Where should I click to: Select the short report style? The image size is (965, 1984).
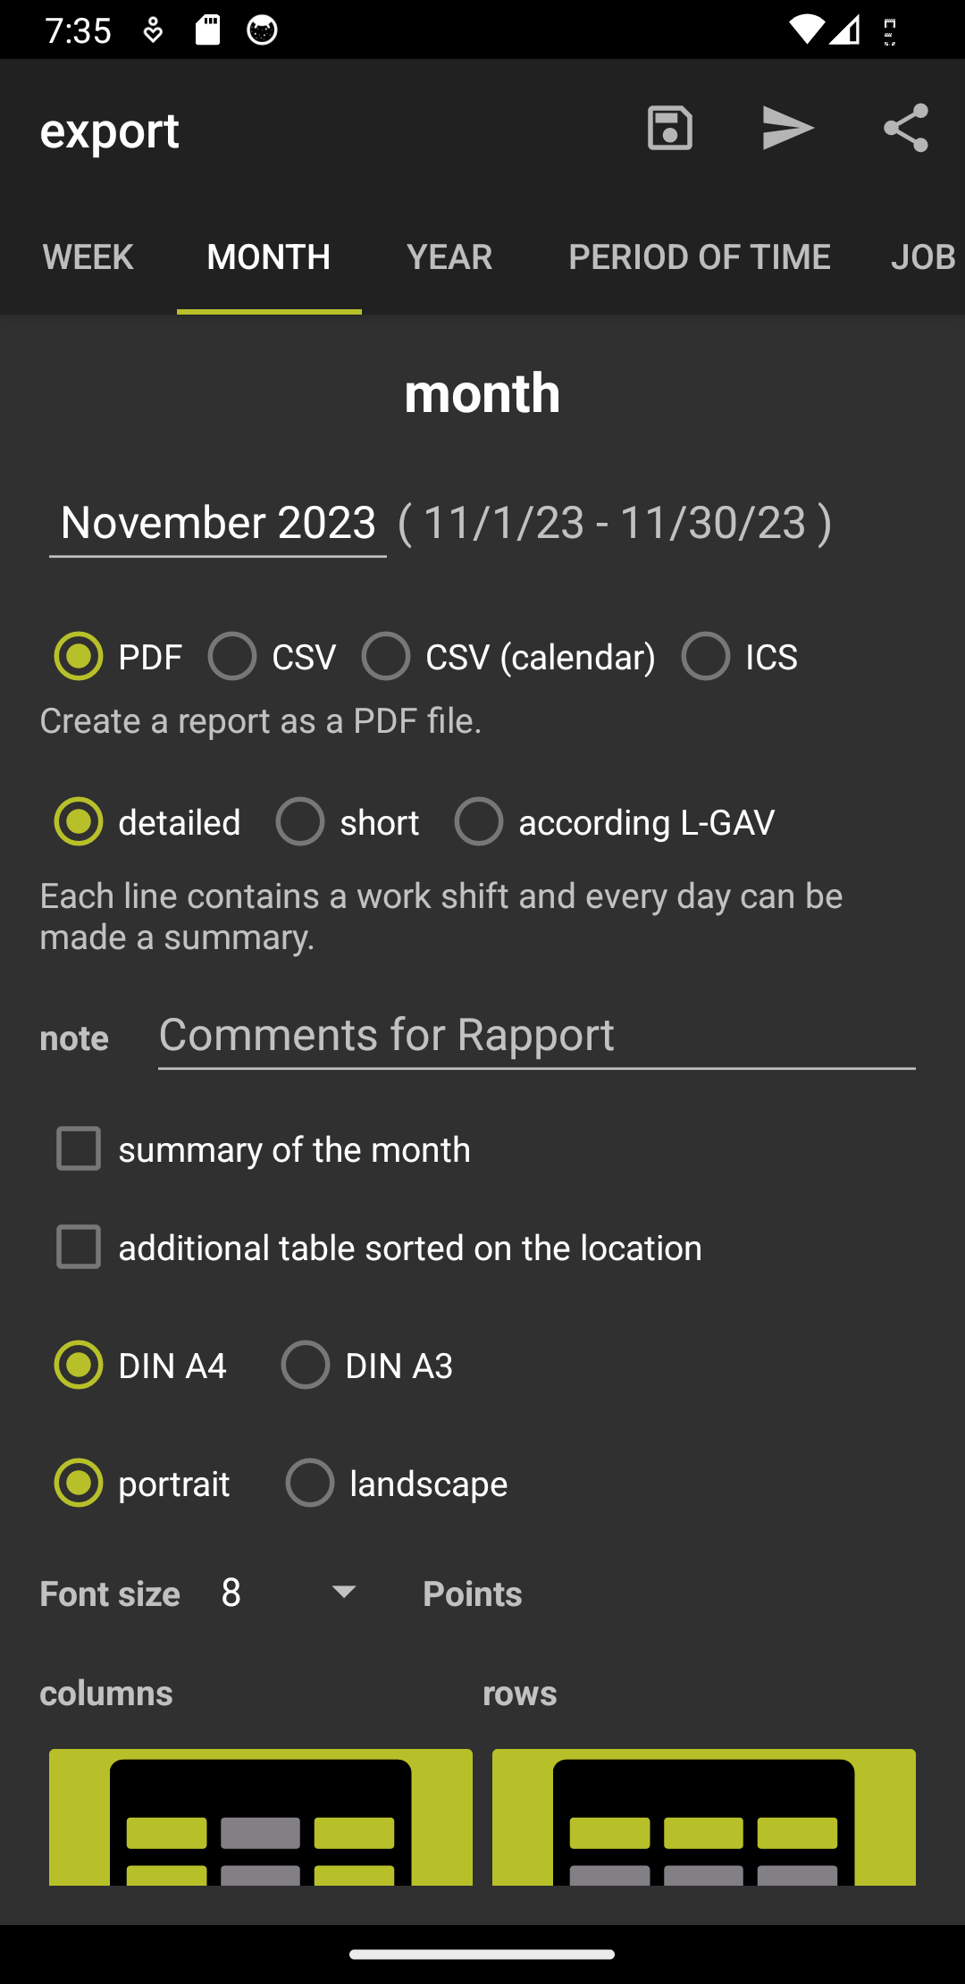(x=300, y=822)
